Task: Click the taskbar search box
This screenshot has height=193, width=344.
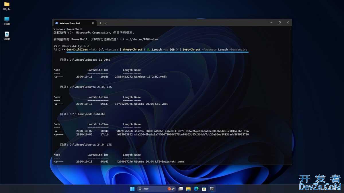Action: tap(157, 189)
